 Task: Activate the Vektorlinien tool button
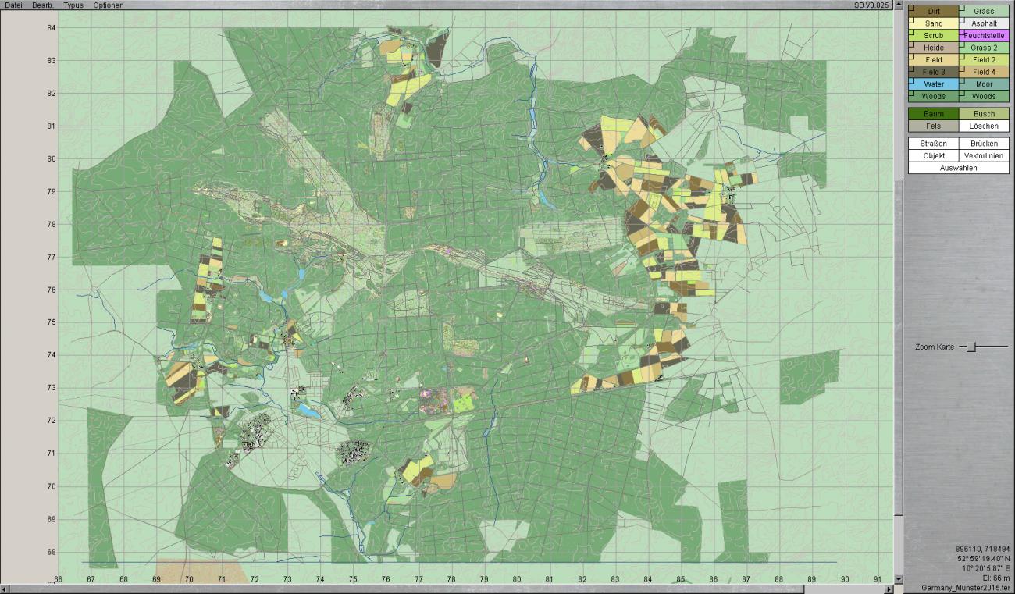(x=984, y=156)
